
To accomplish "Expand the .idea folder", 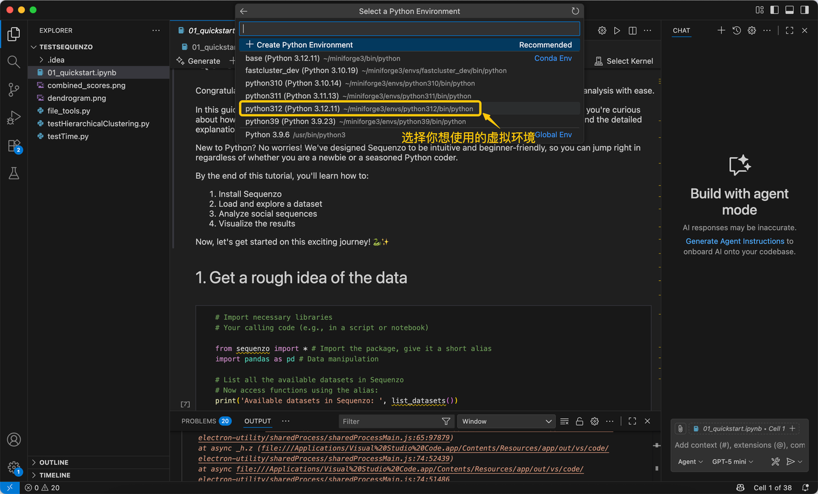I will pos(56,59).
